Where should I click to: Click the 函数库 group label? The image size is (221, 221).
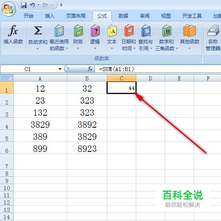102,58
